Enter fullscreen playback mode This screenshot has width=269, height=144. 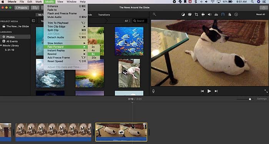(x=266, y=91)
